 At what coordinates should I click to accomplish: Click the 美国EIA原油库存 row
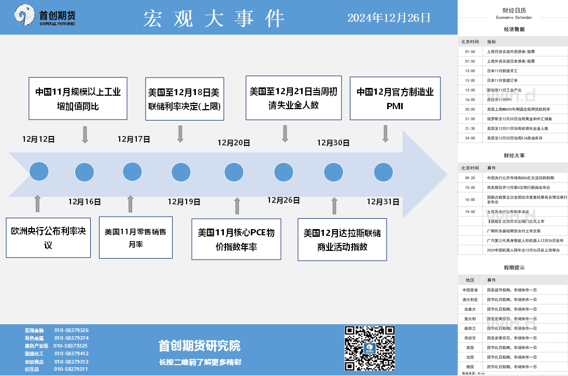click(513, 138)
